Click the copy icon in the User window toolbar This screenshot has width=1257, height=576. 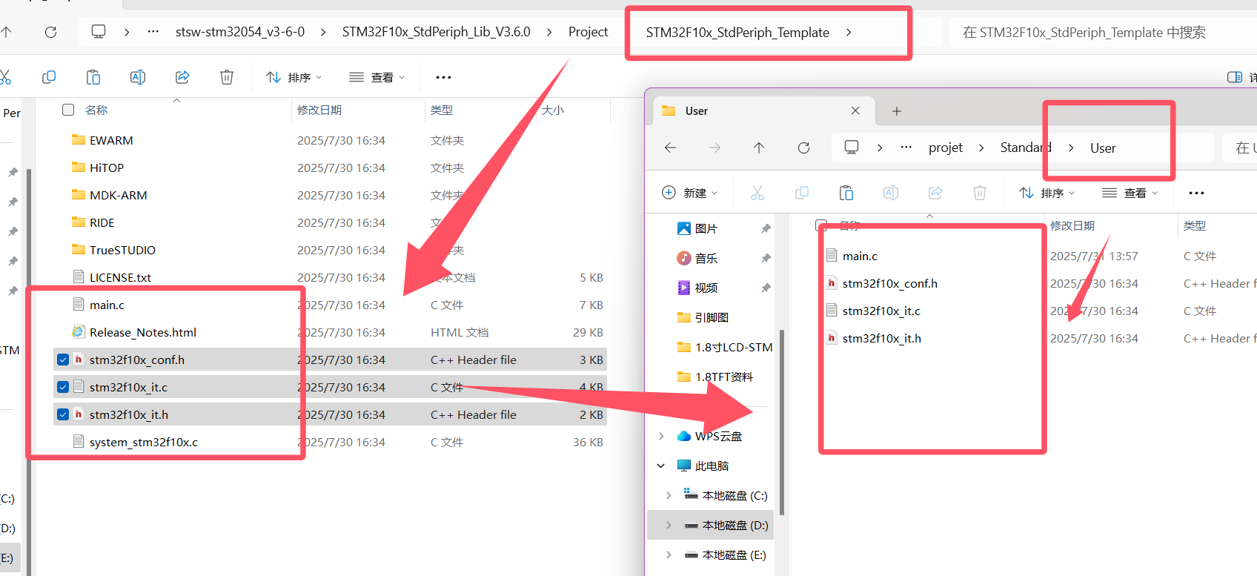point(802,193)
